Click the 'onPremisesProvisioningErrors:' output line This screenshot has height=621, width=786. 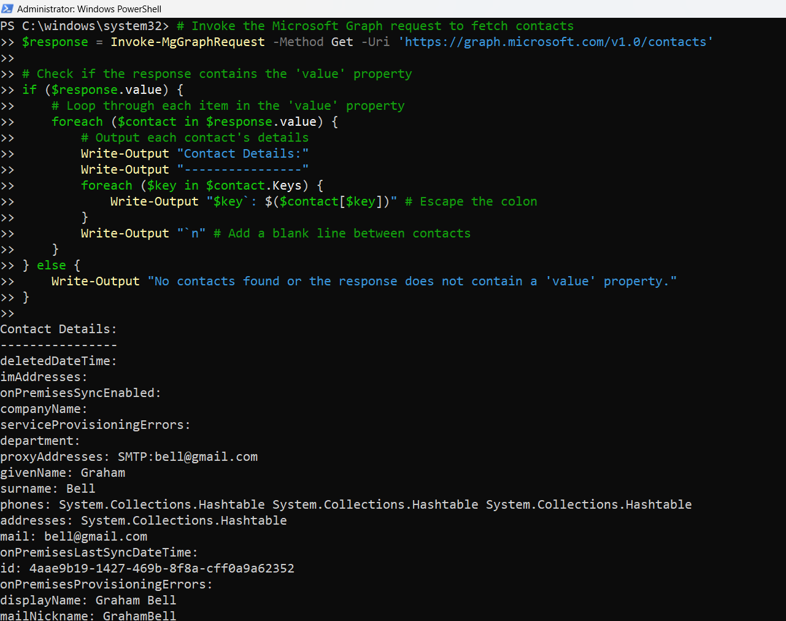point(107,584)
